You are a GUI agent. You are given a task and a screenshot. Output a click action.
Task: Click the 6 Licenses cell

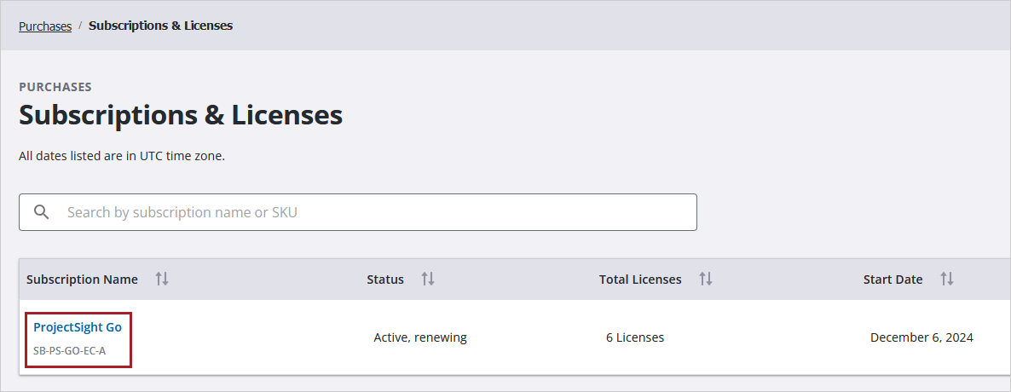pos(635,337)
